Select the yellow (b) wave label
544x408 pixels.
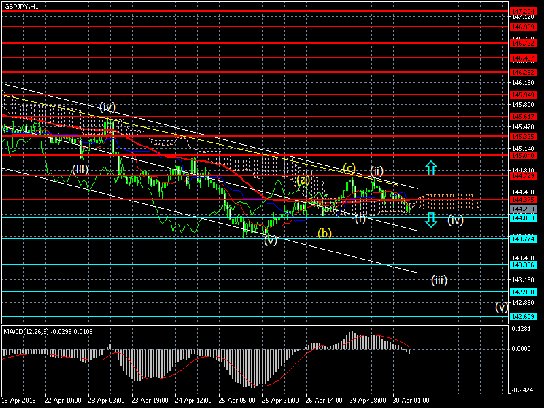click(325, 233)
